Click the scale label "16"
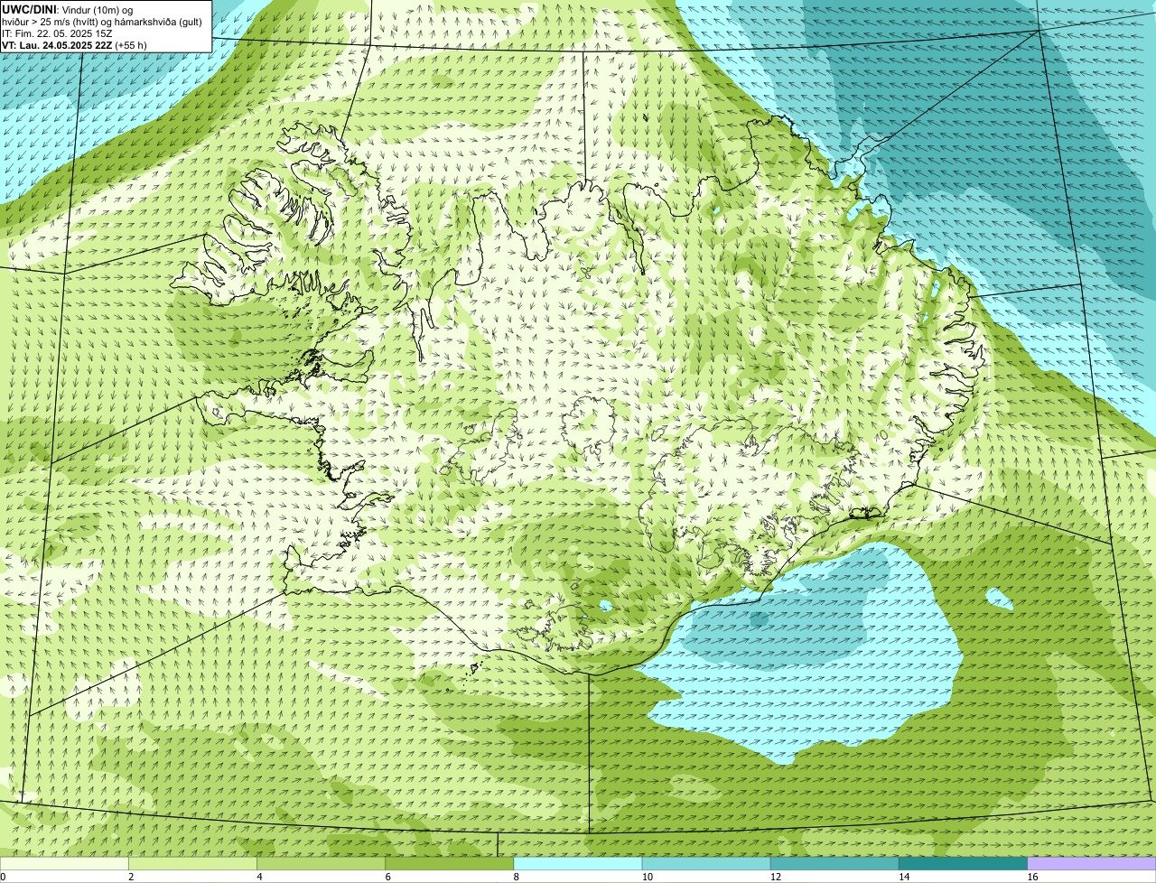Image resolution: width=1156 pixels, height=883 pixels. pyautogui.click(x=1032, y=877)
